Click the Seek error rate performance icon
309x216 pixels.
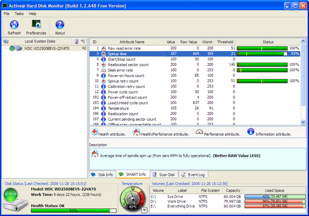point(103,70)
